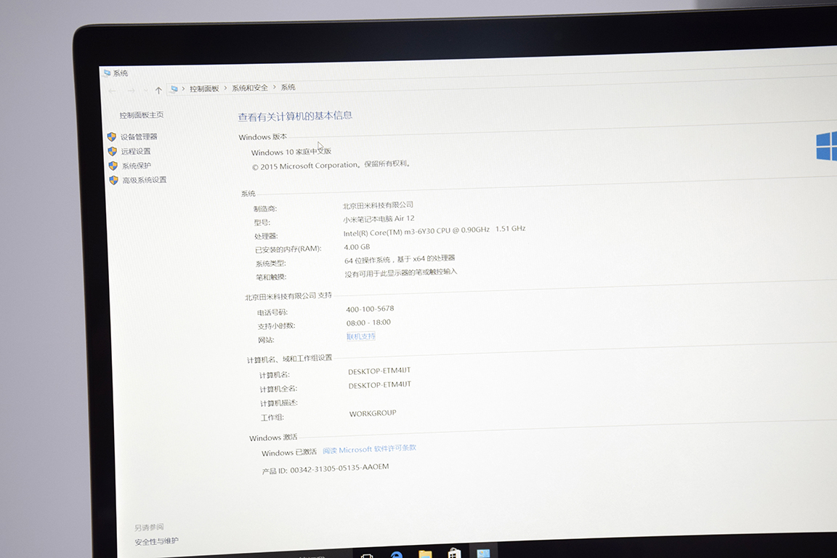837x558 pixels.
Task: Open File Explorer from the taskbar
Action: tap(425, 554)
